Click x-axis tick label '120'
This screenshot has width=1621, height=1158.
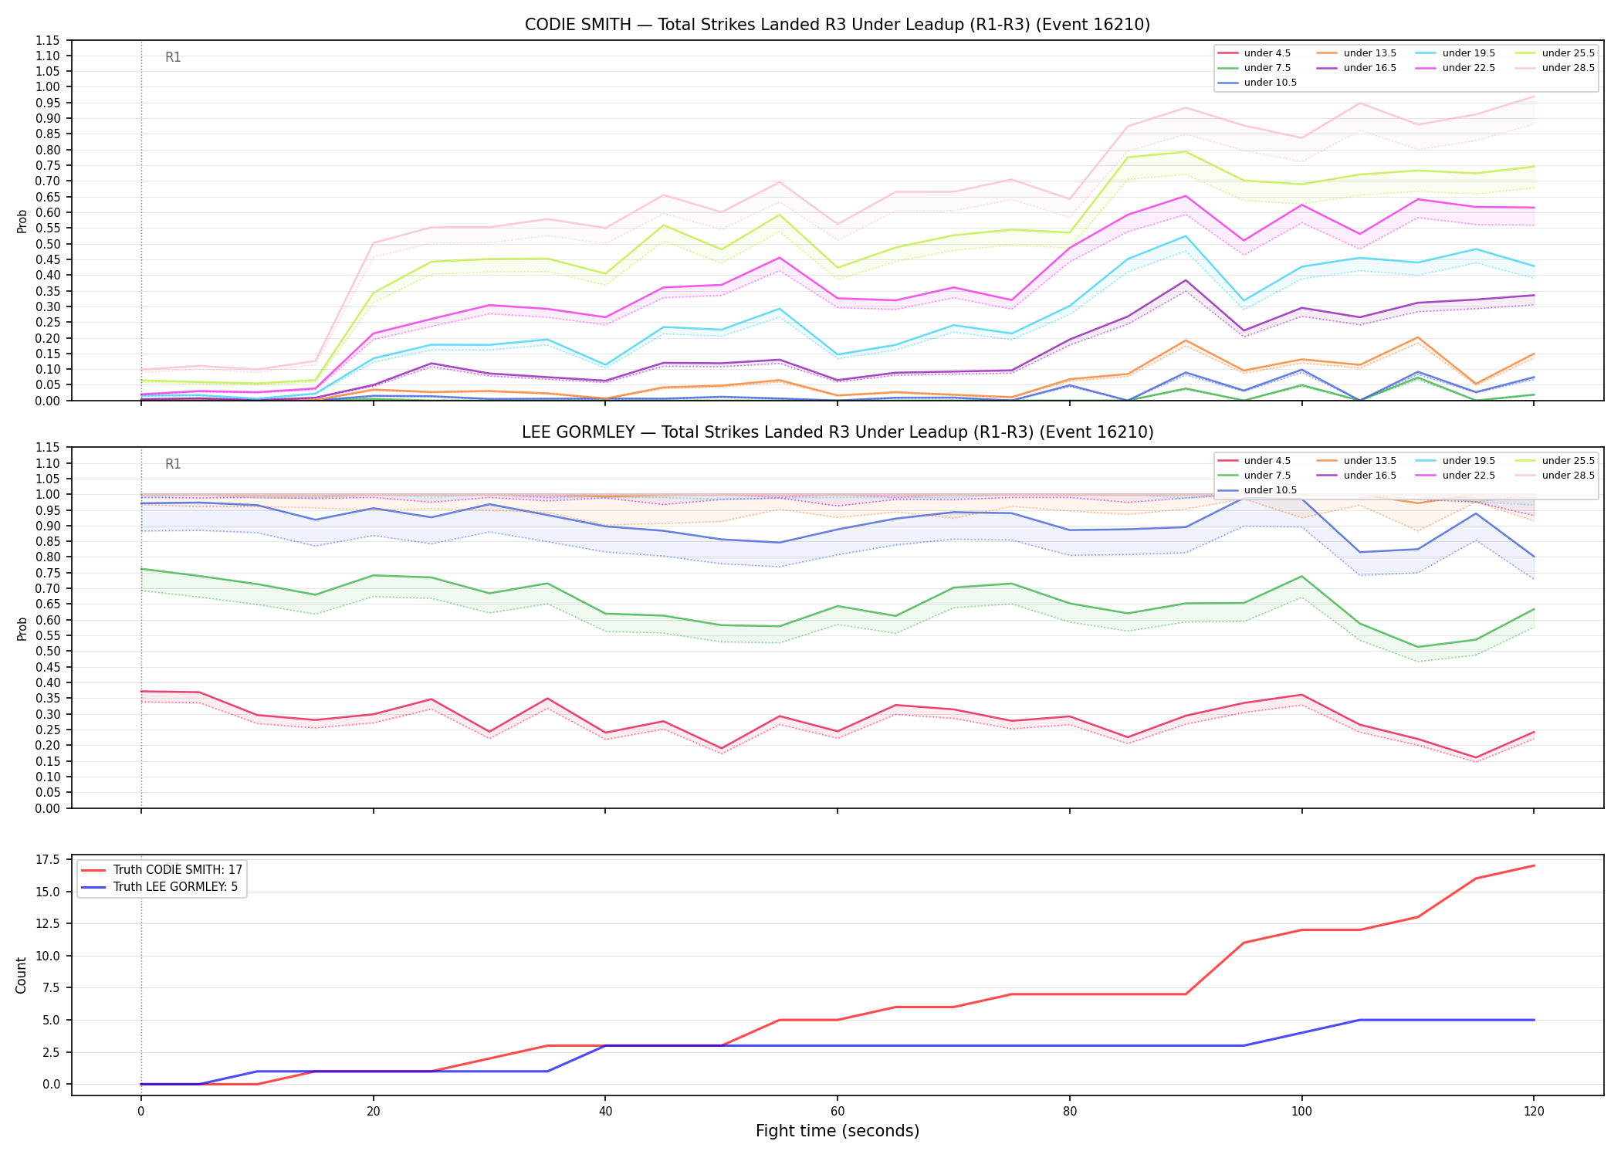1534,1112
